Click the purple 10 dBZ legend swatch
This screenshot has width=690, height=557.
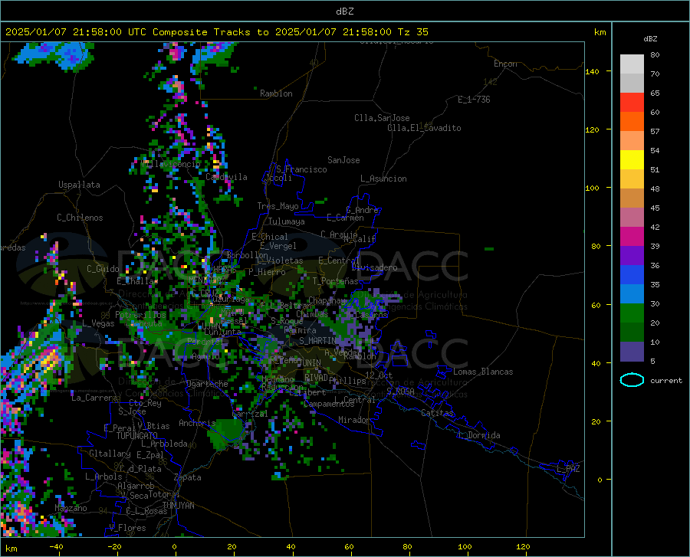click(x=632, y=351)
